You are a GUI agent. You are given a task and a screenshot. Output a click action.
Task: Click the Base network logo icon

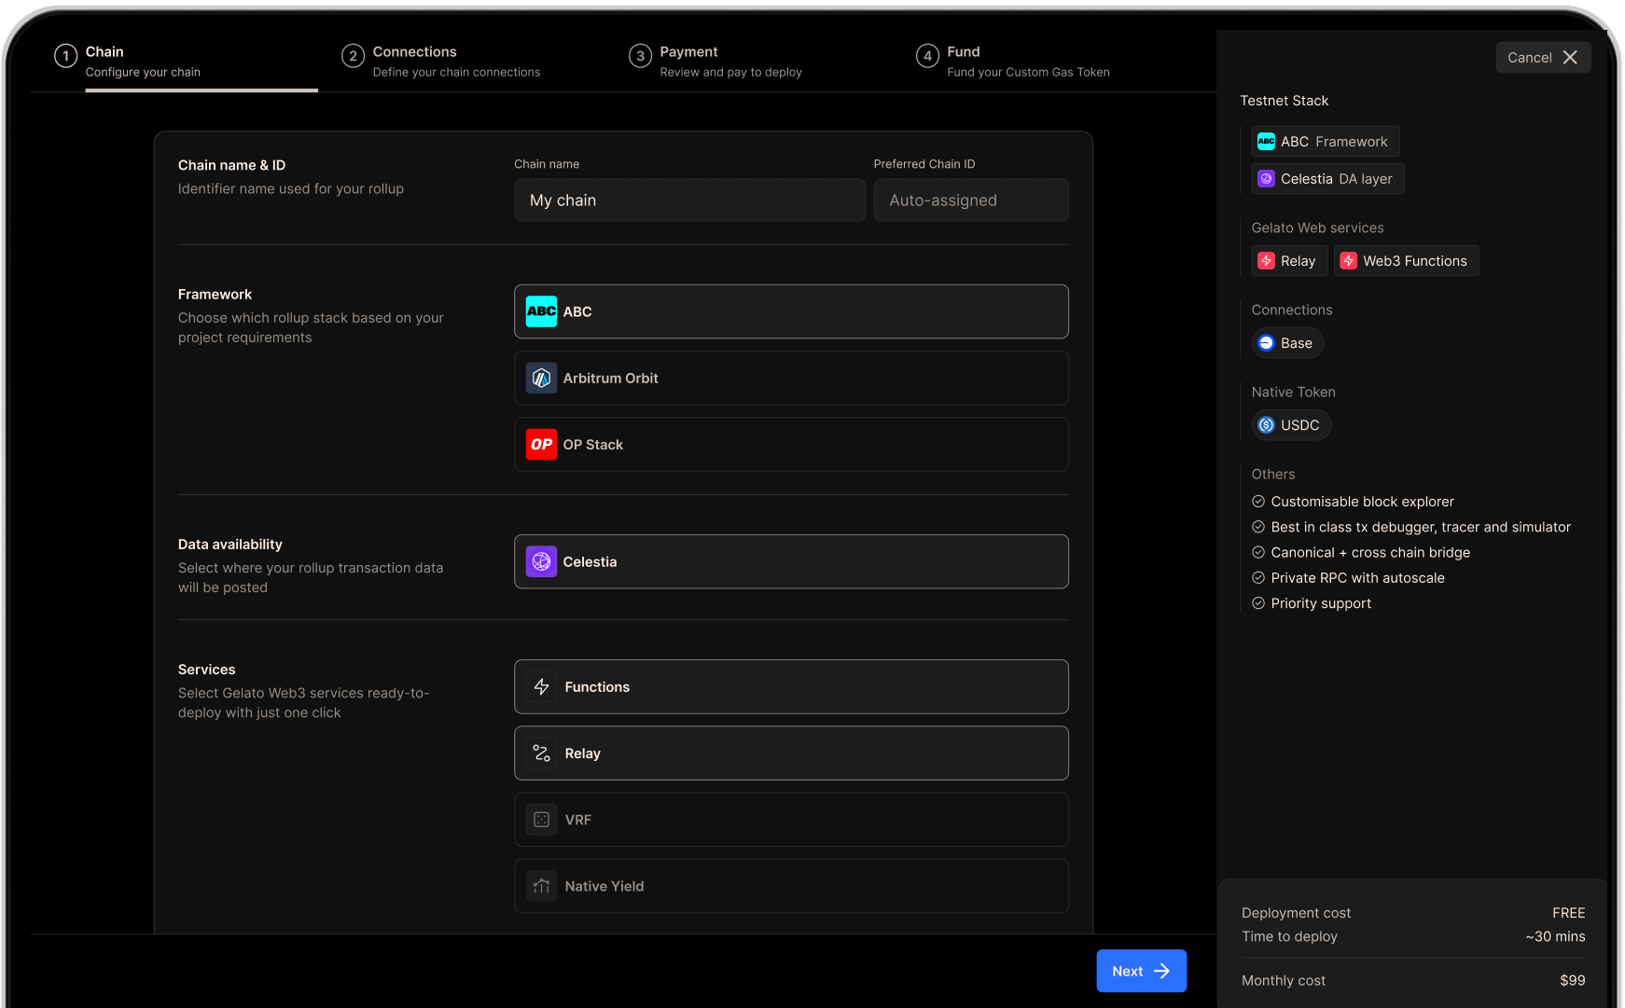(x=1266, y=343)
